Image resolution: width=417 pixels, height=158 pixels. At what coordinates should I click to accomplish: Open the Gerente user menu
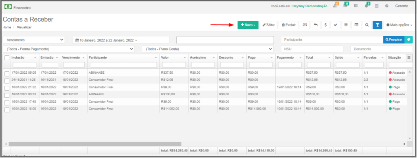(x=402, y=6)
